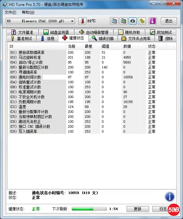Screen dimensions: 183x219
Task: Switch to the 文件夹占用率 tab
Action: click(x=136, y=39)
